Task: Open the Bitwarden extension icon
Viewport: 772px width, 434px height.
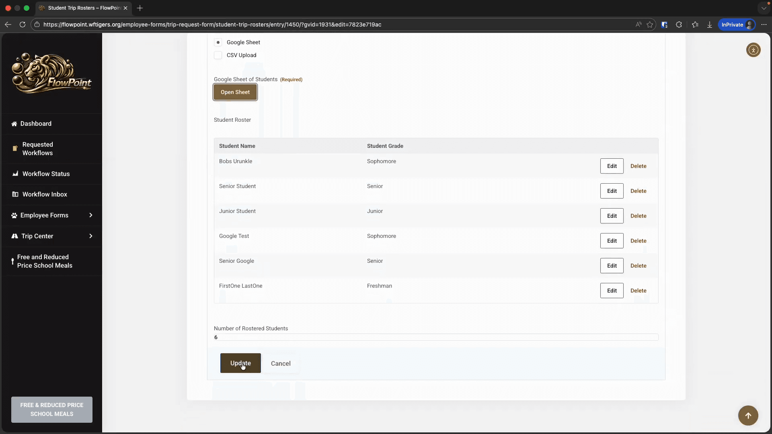Action: point(664,25)
